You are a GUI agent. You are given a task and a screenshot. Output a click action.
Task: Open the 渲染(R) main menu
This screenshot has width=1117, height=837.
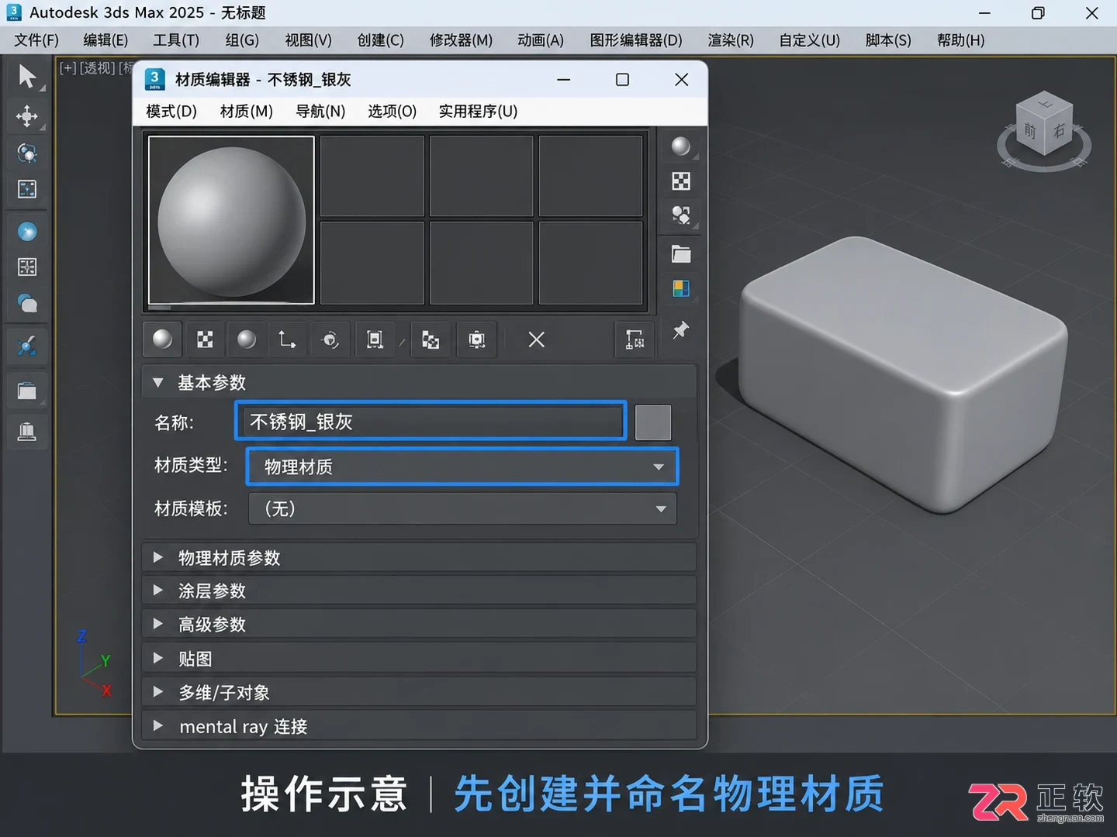click(x=731, y=40)
